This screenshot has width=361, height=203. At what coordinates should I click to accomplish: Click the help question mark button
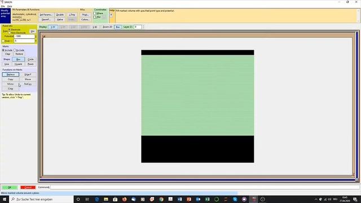tap(111, 15)
